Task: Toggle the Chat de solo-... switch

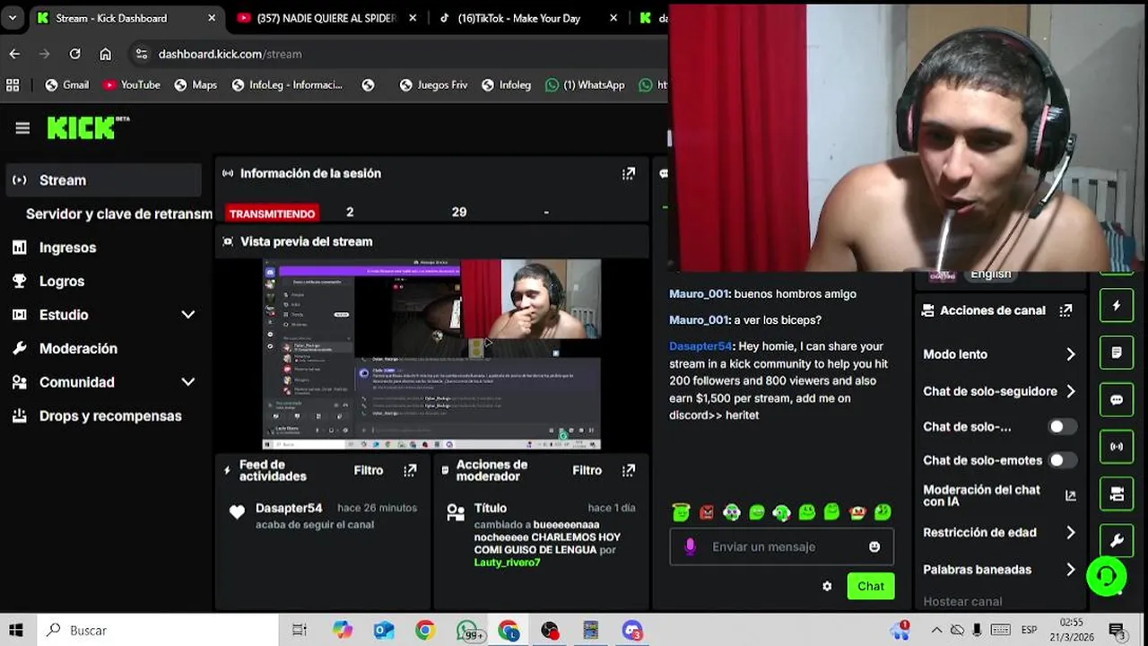Action: click(x=1063, y=427)
